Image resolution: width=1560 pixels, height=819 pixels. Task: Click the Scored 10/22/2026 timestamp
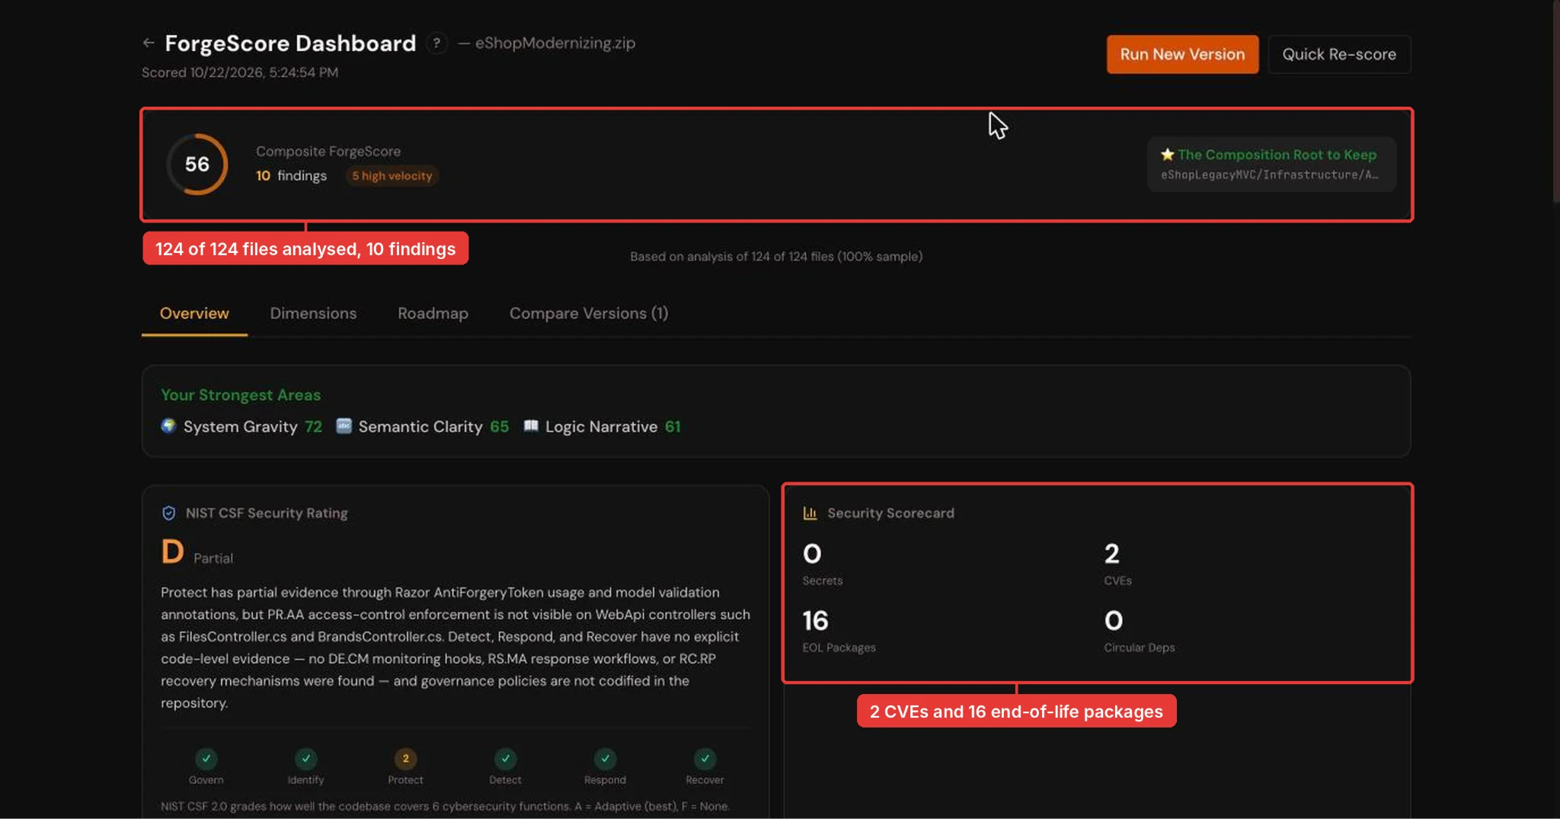coord(240,72)
